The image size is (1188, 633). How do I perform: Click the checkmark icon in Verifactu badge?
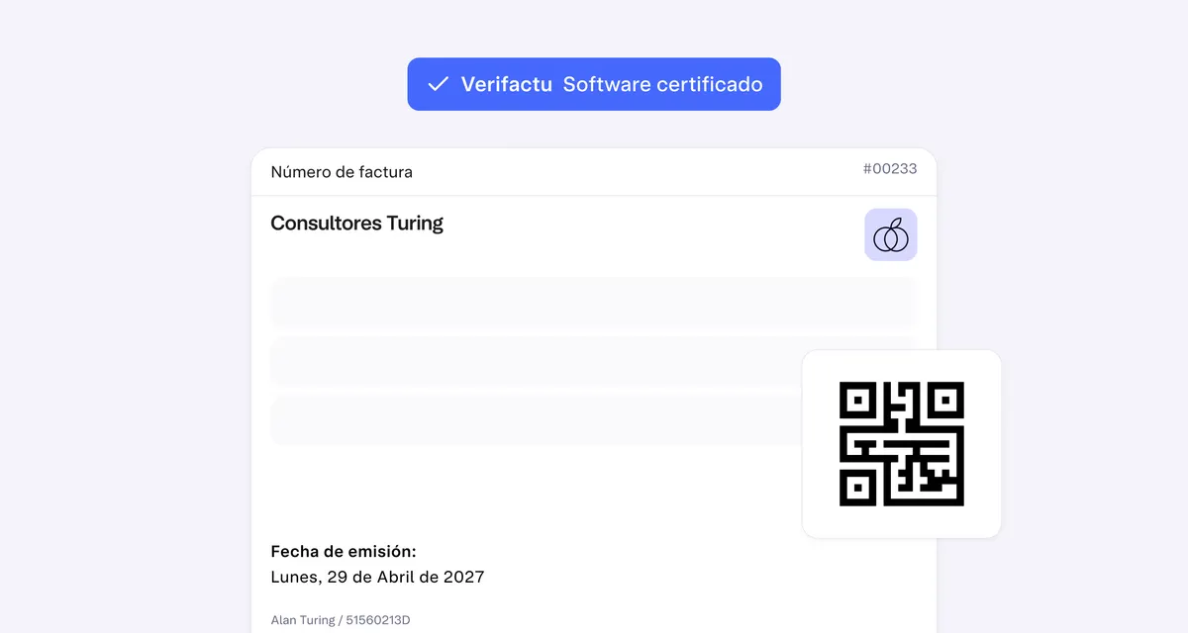[439, 84]
